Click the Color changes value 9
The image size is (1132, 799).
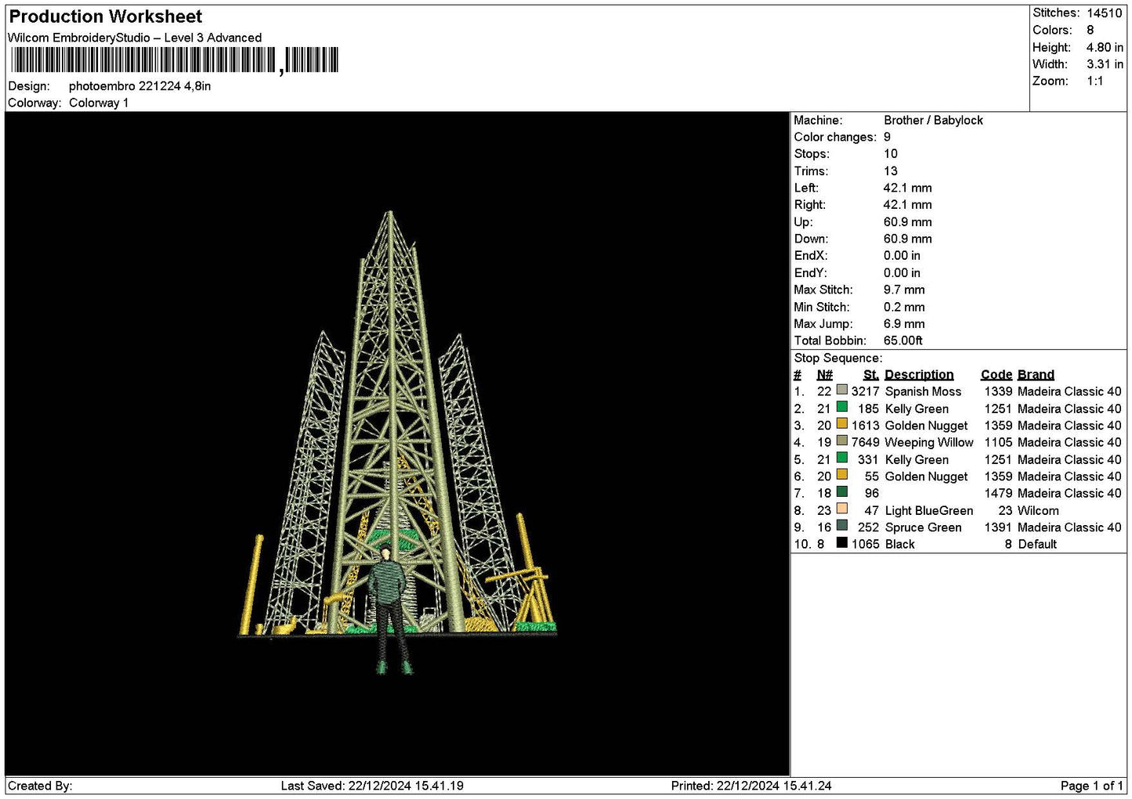click(888, 137)
